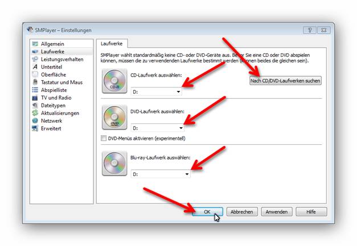Click the CD-Laufwerk auswählen label
This screenshot has height=246, width=357.
(x=156, y=75)
